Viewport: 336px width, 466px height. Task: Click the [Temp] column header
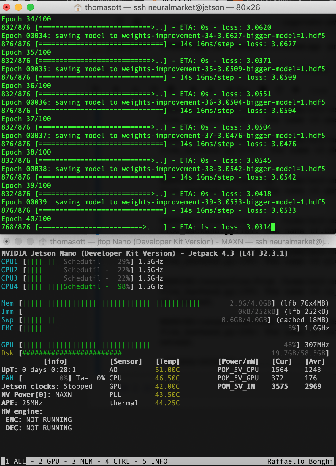[168, 361]
